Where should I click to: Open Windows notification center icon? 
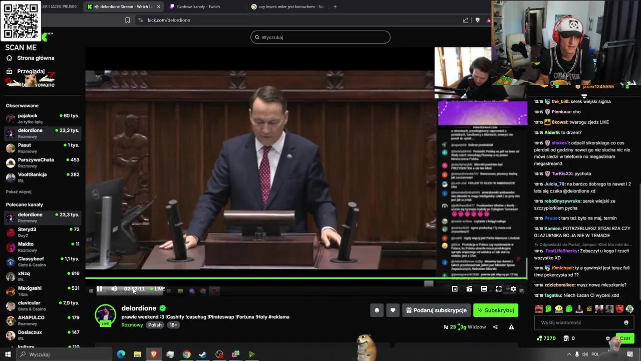pos(630,354)
